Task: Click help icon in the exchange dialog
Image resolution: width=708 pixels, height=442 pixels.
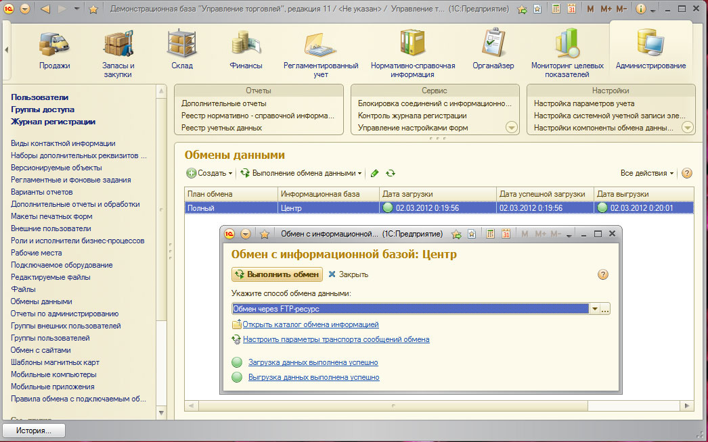Action: (603, 274)
